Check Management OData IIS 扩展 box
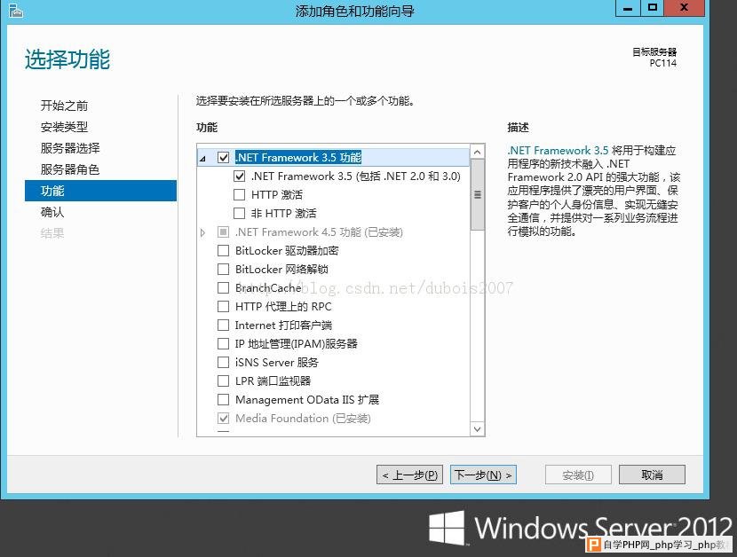Screen dimensions: 737x557 223,400
